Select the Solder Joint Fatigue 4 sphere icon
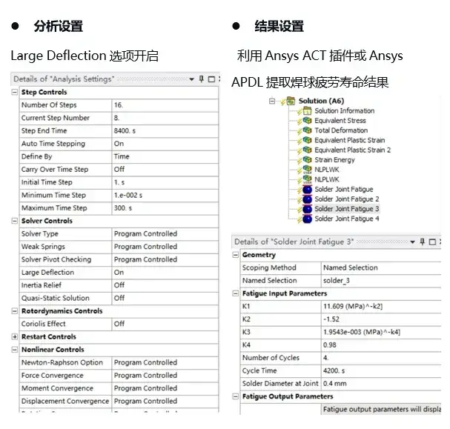450x429 pixels. coord(307,219)
